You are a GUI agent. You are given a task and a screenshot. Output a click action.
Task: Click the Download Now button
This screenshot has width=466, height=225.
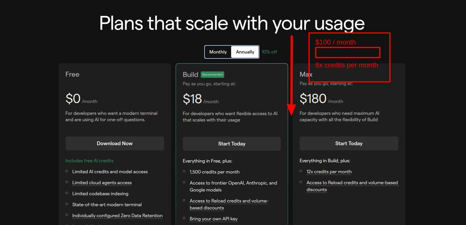point(115,143)
